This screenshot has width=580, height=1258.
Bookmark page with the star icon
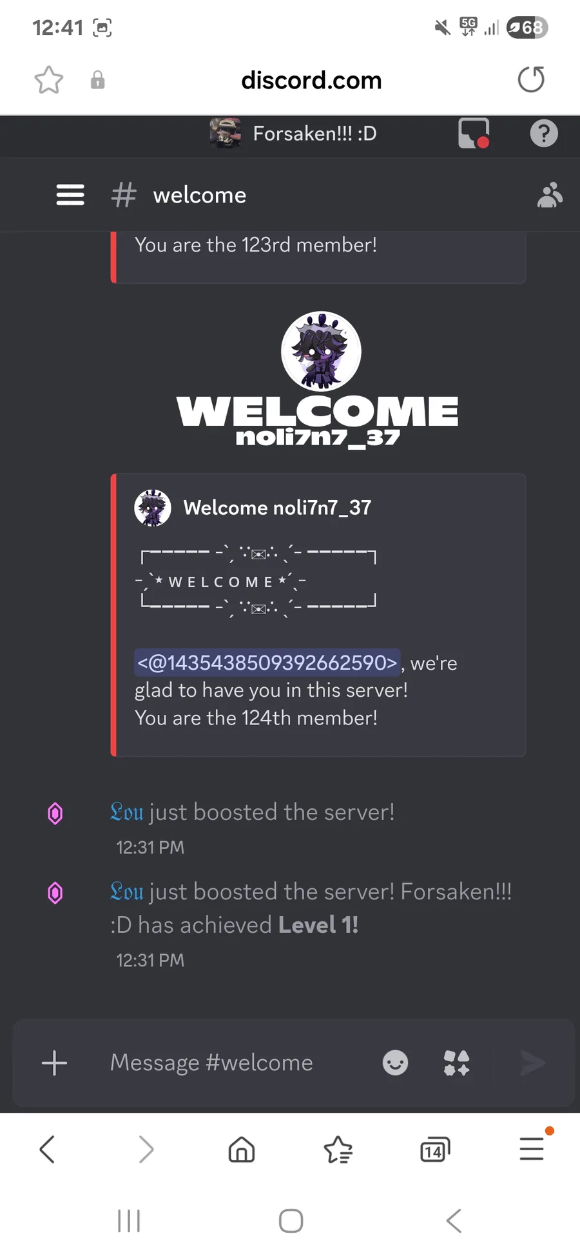tap(49, 80)
